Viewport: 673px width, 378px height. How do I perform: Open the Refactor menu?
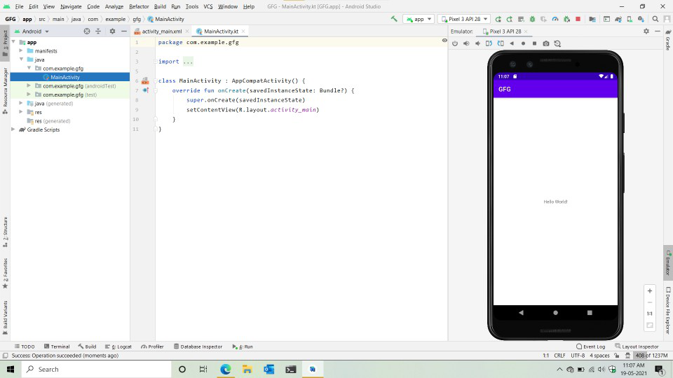(x=139, y=6)
